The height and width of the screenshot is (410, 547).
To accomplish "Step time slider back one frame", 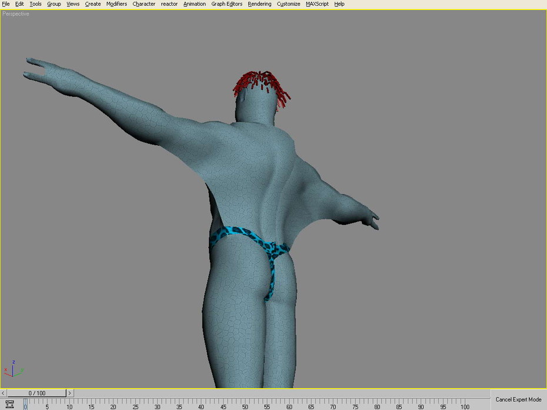I will click(3, 393).
